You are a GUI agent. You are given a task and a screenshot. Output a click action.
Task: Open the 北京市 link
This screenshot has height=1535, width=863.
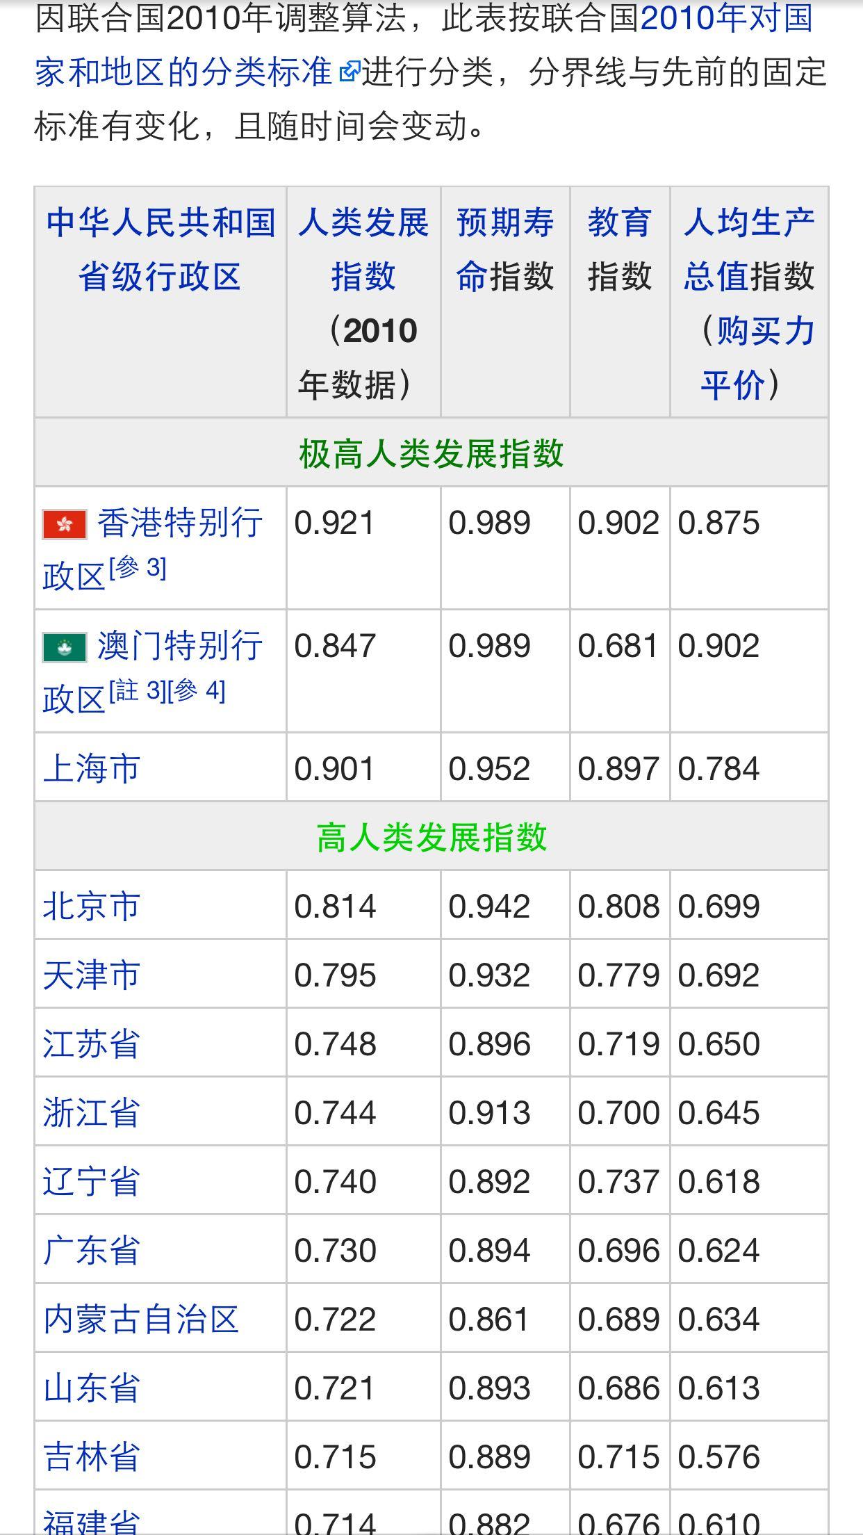click(x=92, y=907)
